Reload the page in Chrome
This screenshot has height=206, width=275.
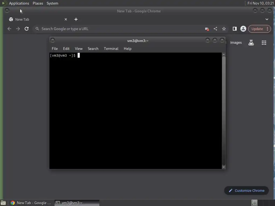click(27, 29)
